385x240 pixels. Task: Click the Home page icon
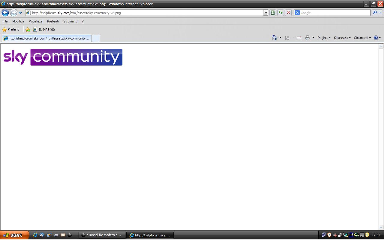(x=274, y=38)
